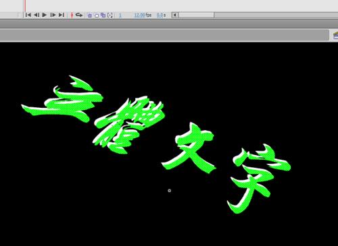Click the 0.0 s elapsed time value
This screenshot has height=246, width=338.
[x=161, y=16]
